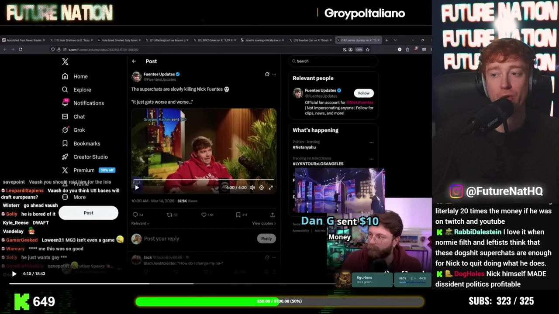Switch to the Josie Stratman on X tab
Viewport: 559px width, 314px height.
(72, 40)
